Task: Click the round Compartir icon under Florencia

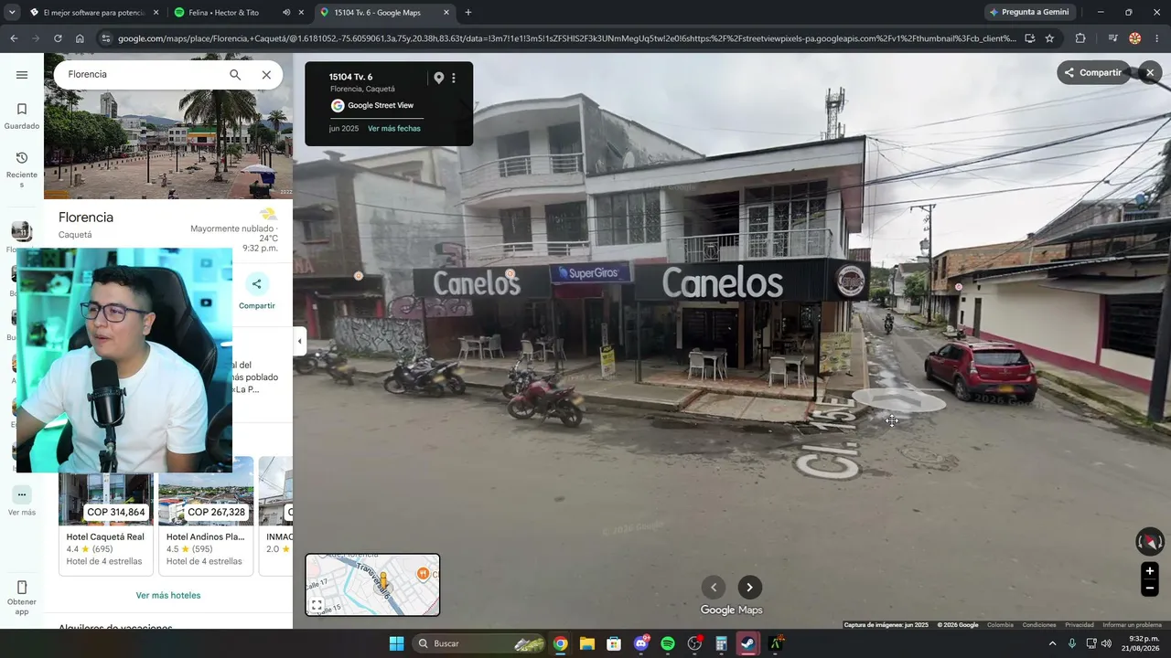Action: [x=257, y=284]
